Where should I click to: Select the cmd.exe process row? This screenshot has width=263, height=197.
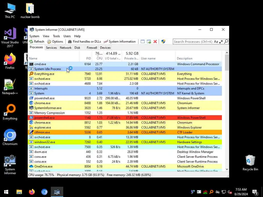[x=125, y=64]
